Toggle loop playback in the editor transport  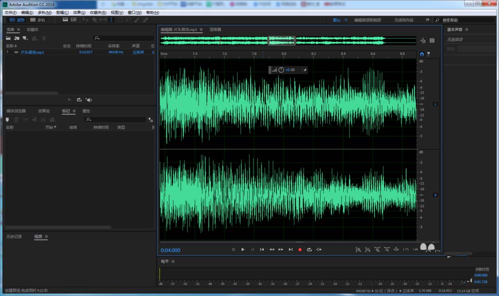(x=309, y=249)
